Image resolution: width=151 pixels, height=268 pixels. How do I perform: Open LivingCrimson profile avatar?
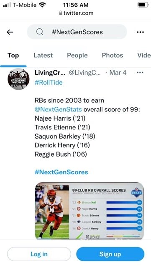18,79
